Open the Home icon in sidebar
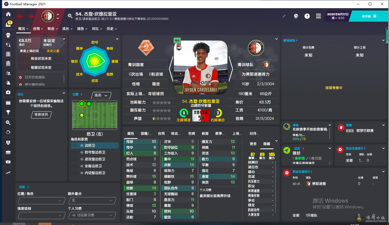389x225 pixels. tap(8, 14)
